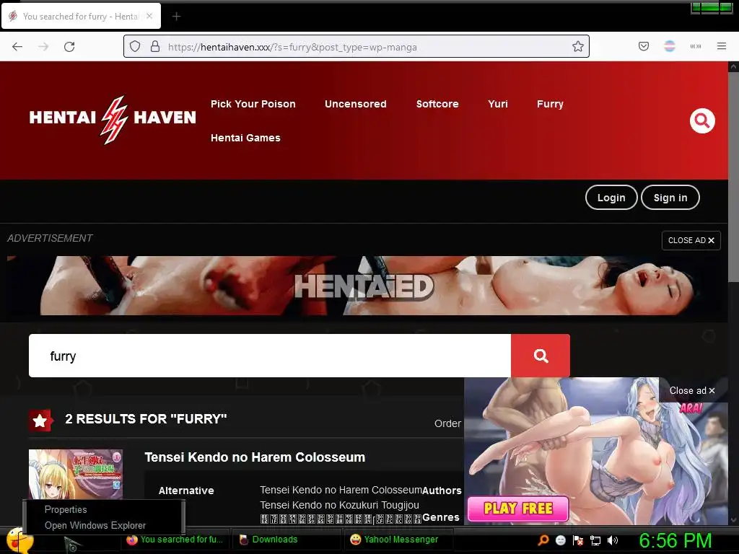Open the 'Softcore' navigation item
The width and height of the screenshot is (739, 554).
[x=437, y=104]
